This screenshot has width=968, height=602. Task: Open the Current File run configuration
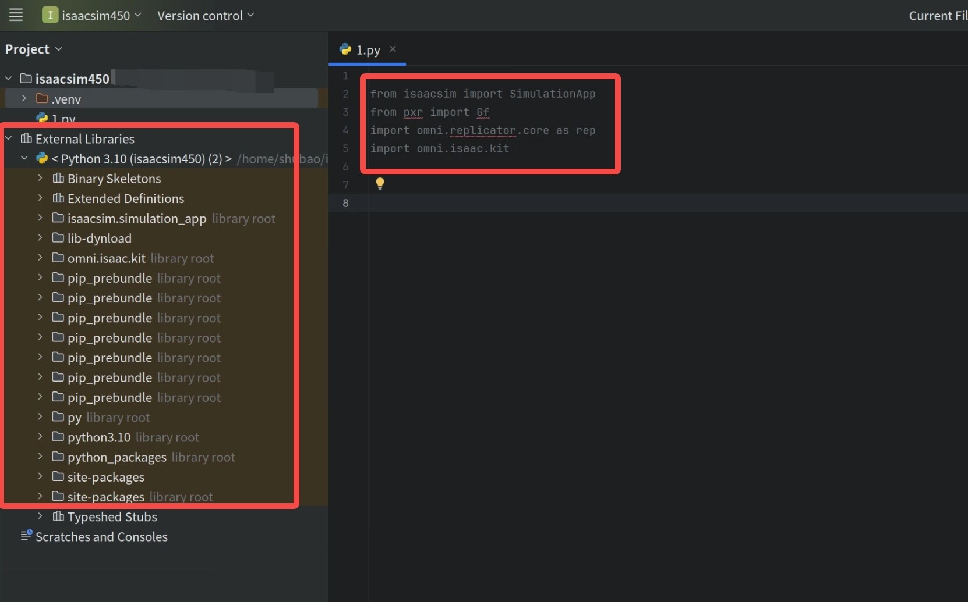[938, 16]
